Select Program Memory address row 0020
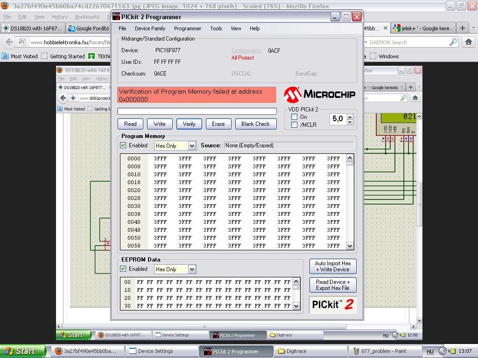The width and height of the screenshot is (478, 358). [x=134, y=190]
